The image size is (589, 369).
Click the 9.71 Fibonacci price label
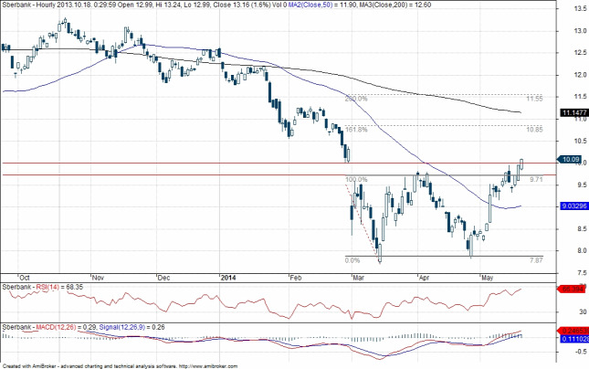pos(536,180)
